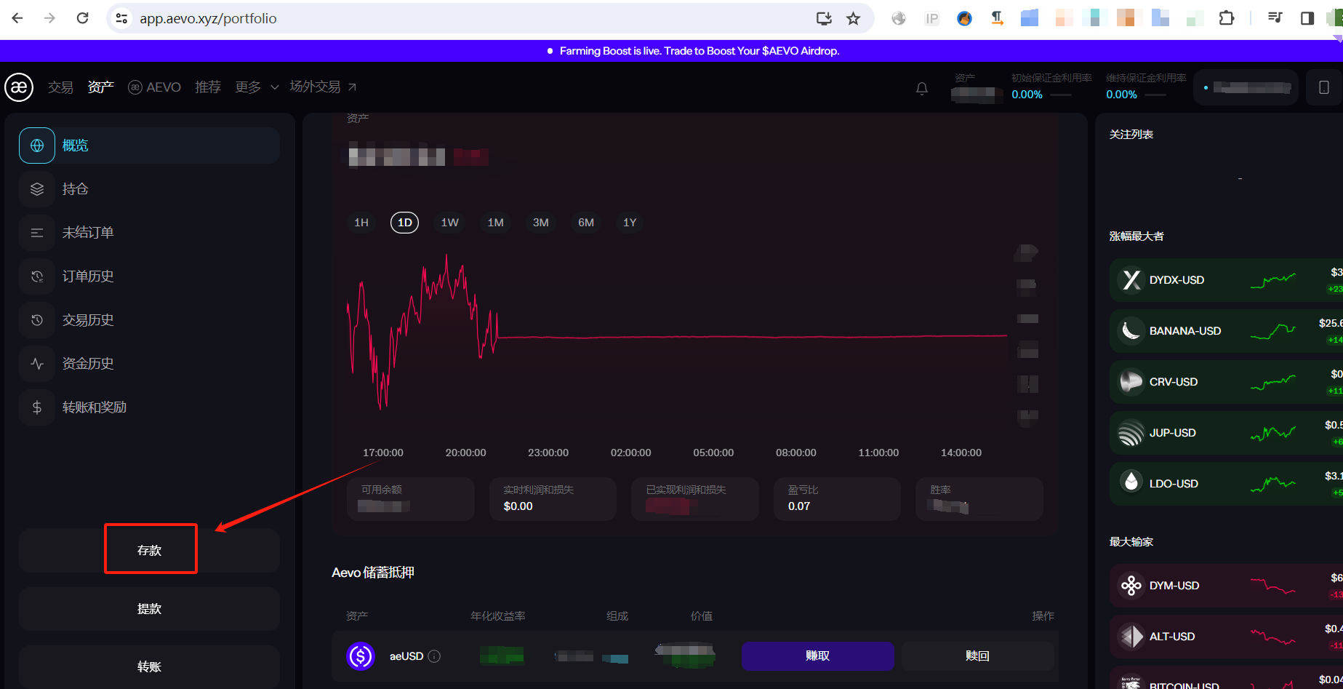Click the BANANA-USD coin icon

coord(1131,331)
